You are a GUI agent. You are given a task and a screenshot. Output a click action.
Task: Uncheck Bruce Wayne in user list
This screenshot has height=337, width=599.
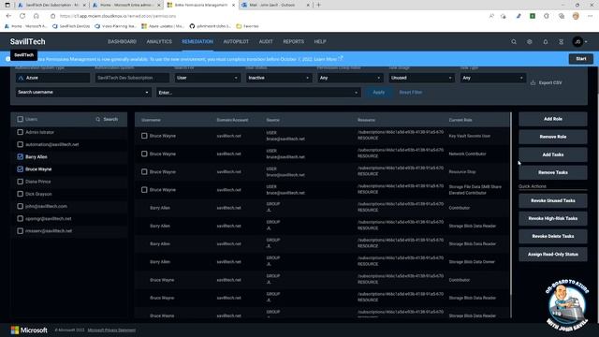click(x=21, y=168)
